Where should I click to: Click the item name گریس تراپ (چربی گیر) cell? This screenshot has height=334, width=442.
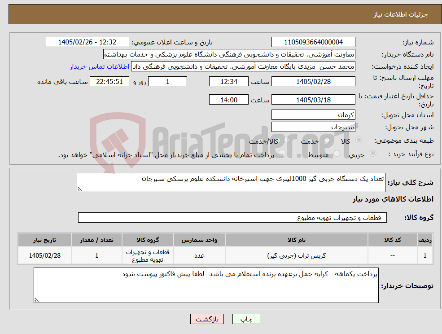coord(296,255)
